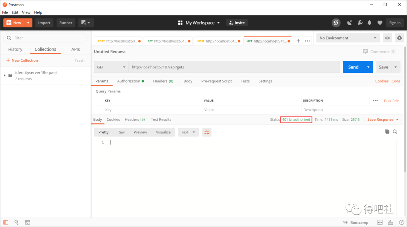Select the Preview response view
This screenshot has width=407, height=227.
pyautogui.click(x=140, y=132)
